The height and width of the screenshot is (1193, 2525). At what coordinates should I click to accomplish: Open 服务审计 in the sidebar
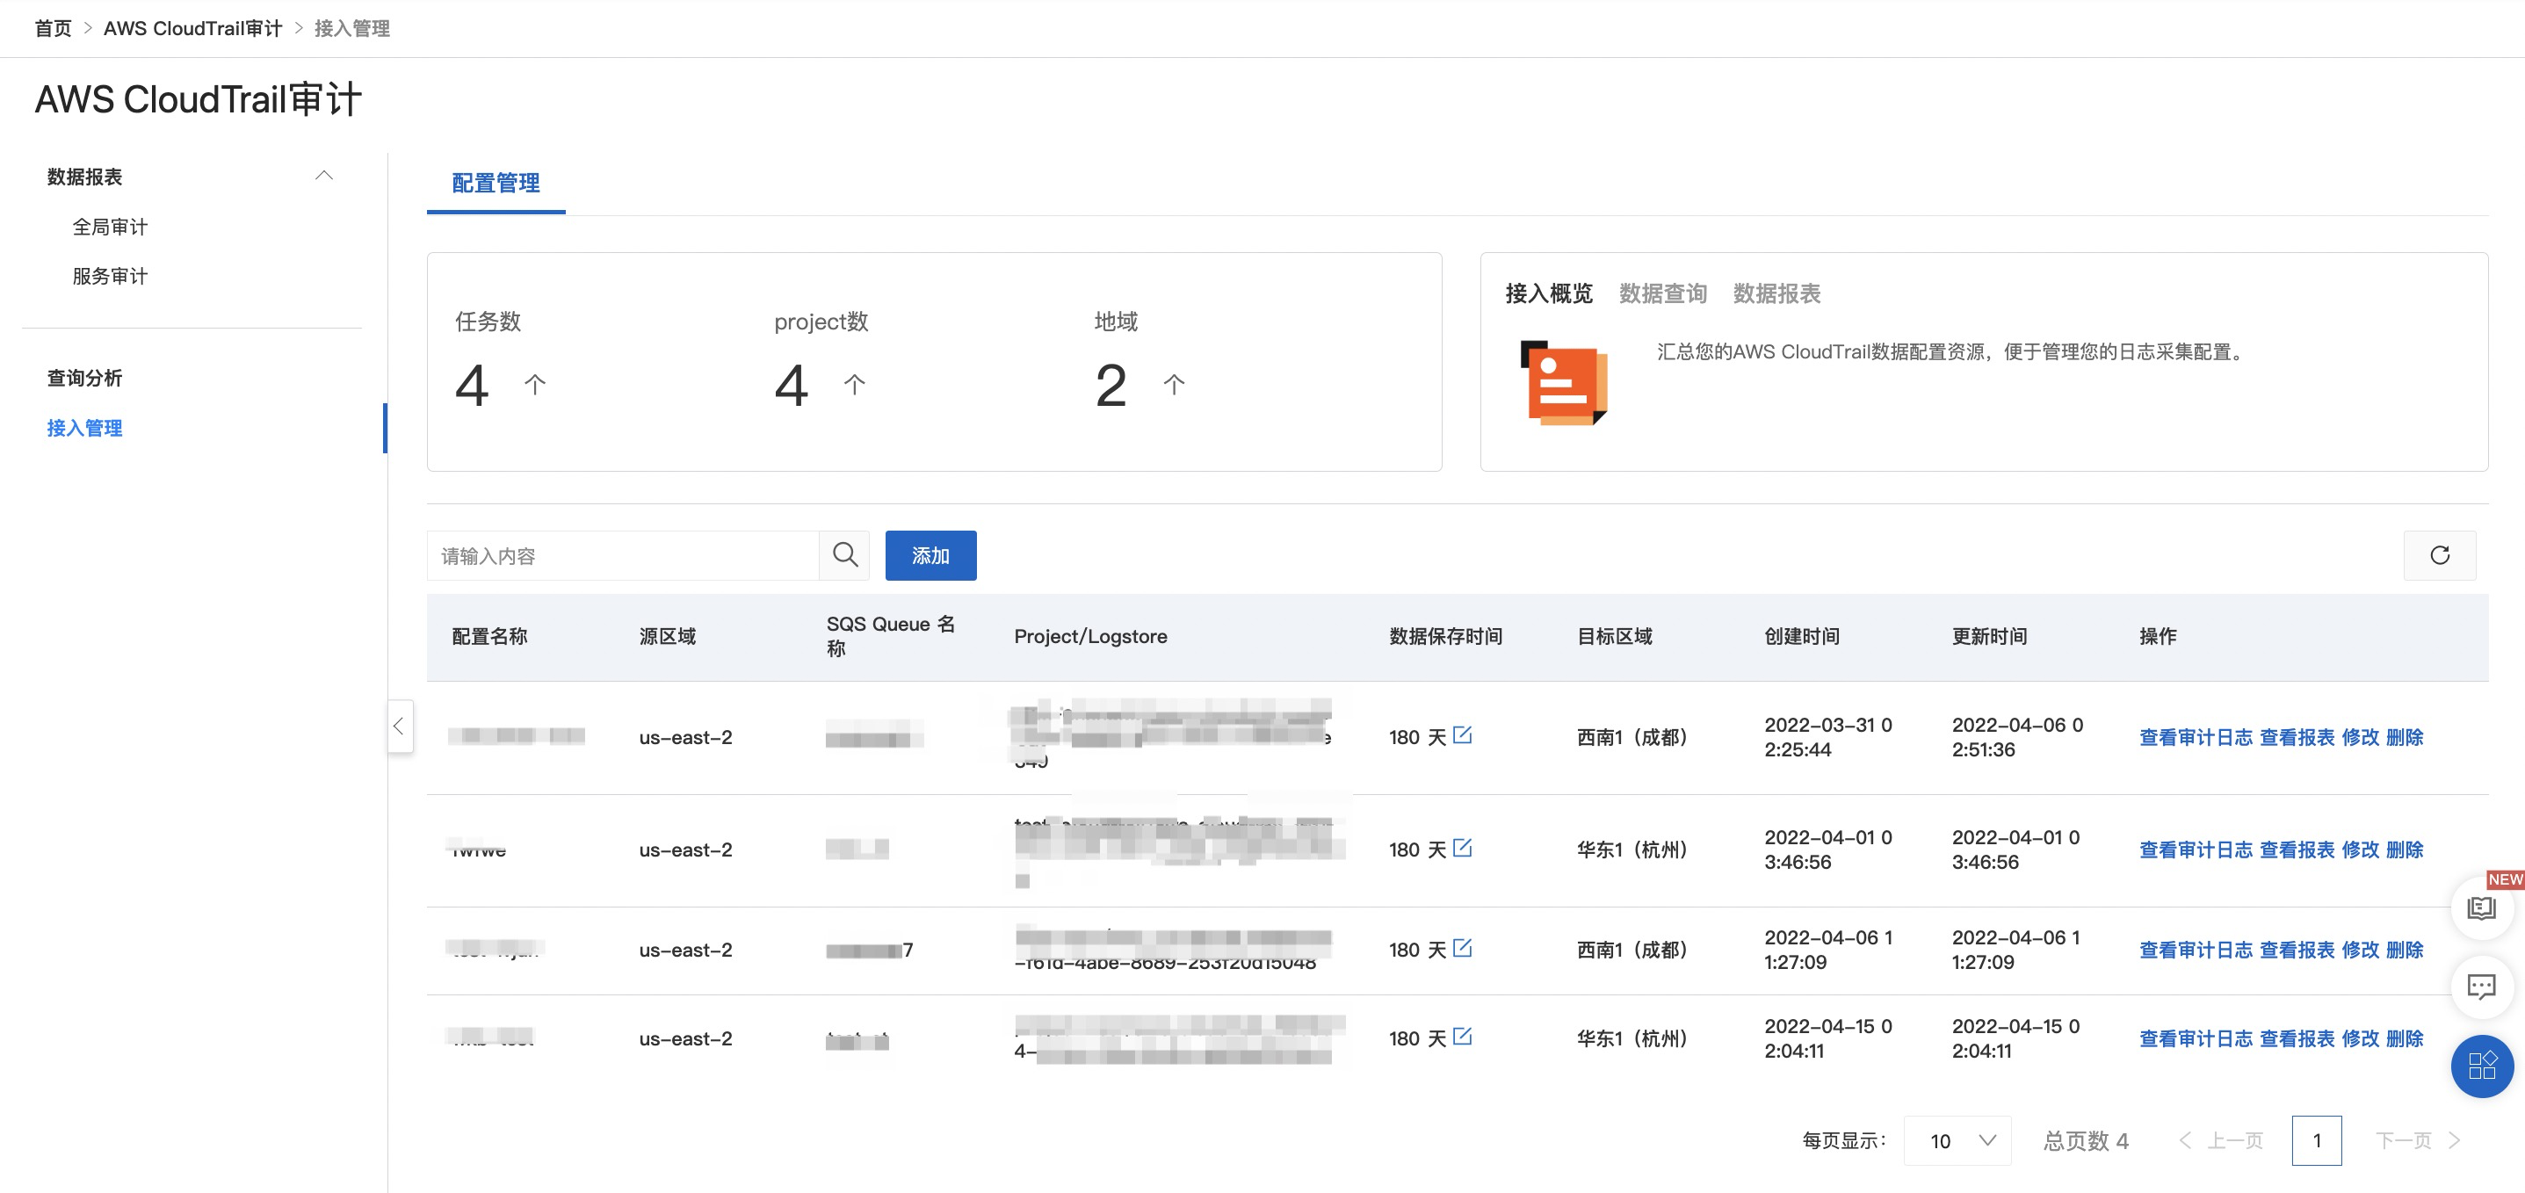point(110,276)
